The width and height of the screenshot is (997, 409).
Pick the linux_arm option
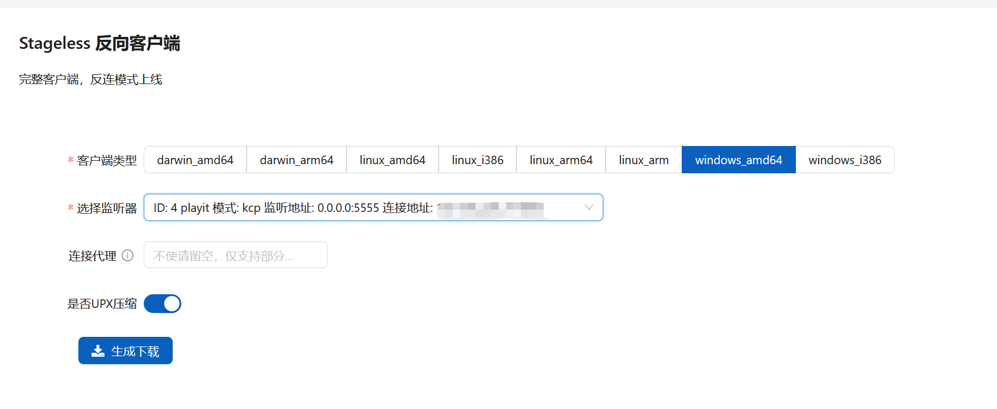pyautogui.click(x=644, y=160)
